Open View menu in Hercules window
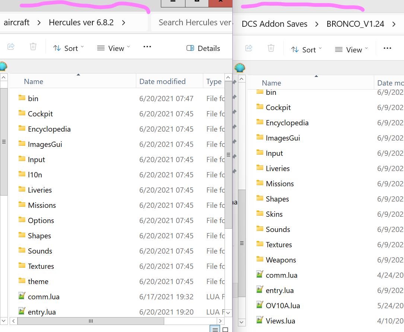This screenshot has width=404, height=332. click(113, 48)
